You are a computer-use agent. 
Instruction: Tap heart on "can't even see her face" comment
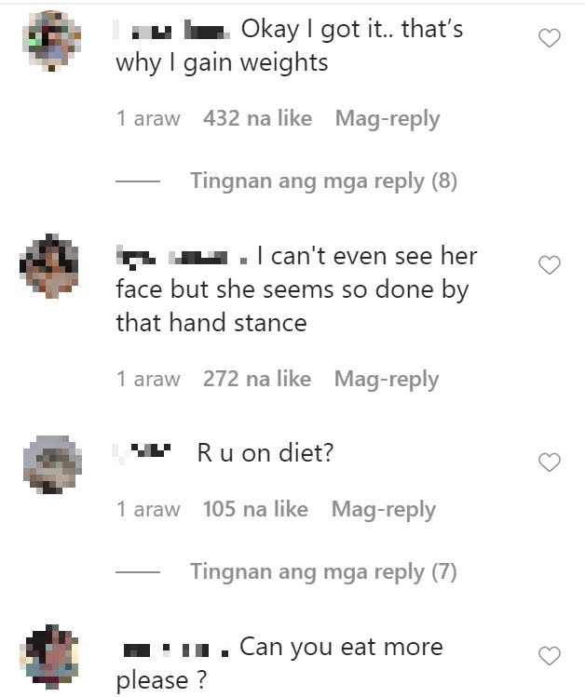tap(550, 265)
